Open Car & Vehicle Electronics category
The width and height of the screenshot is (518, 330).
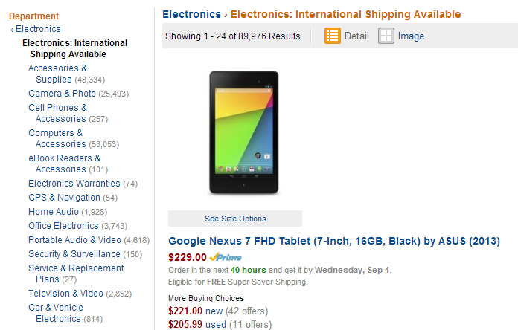56,313
